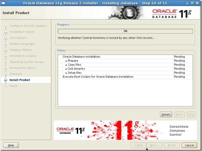Click the disabled Back button
Image resolution: width=202 pixels, height=151 pixels.
pyautogui.click(x=138, y=145)
